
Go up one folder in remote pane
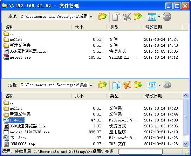(x=103, y=85)
